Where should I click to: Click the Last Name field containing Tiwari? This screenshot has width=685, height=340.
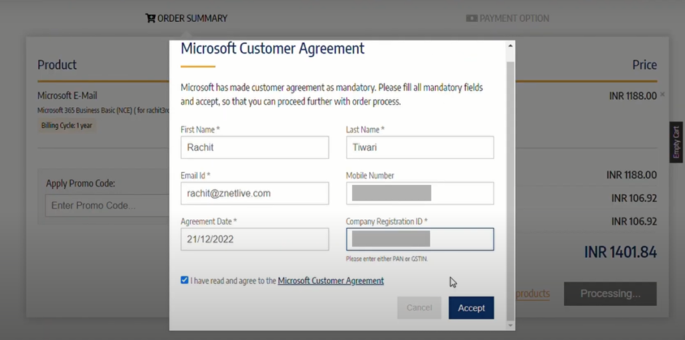[420, 147]
